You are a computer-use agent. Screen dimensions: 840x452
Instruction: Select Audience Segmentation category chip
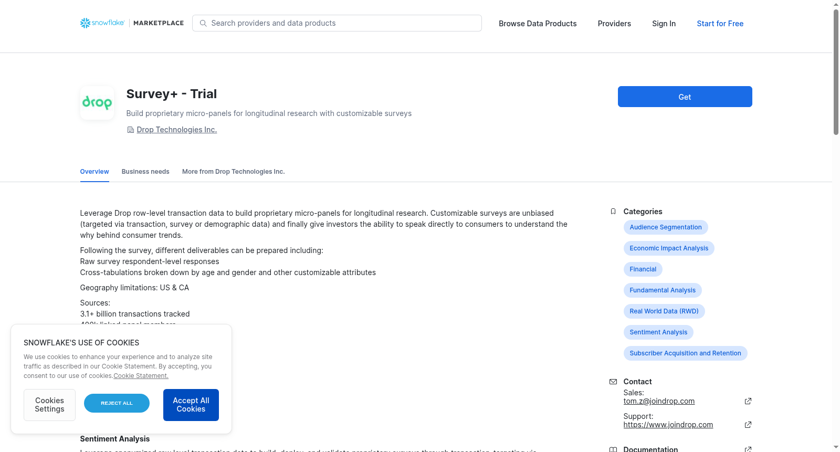click(666, 227)
